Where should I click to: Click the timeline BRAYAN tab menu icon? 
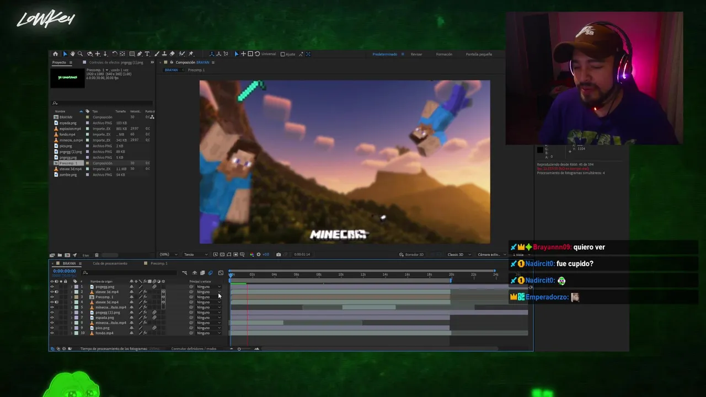pos(80,264)
